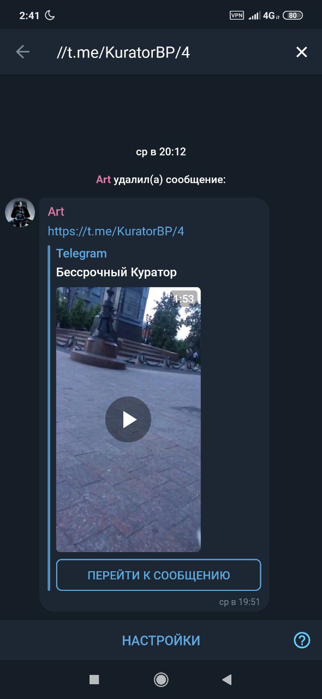Image resolution: width=322 pixels, height=699 pixels.
Task: Clear the search with the X icon
Action: tap(301, 52)
